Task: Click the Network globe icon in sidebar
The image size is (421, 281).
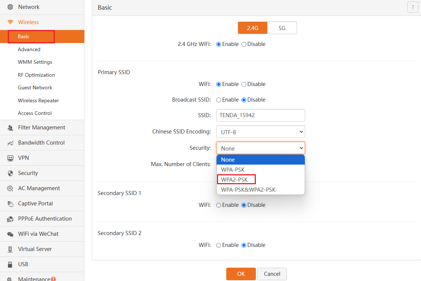Action: point(10,7)
